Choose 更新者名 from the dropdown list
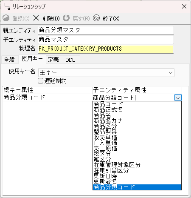 [137, 181]
